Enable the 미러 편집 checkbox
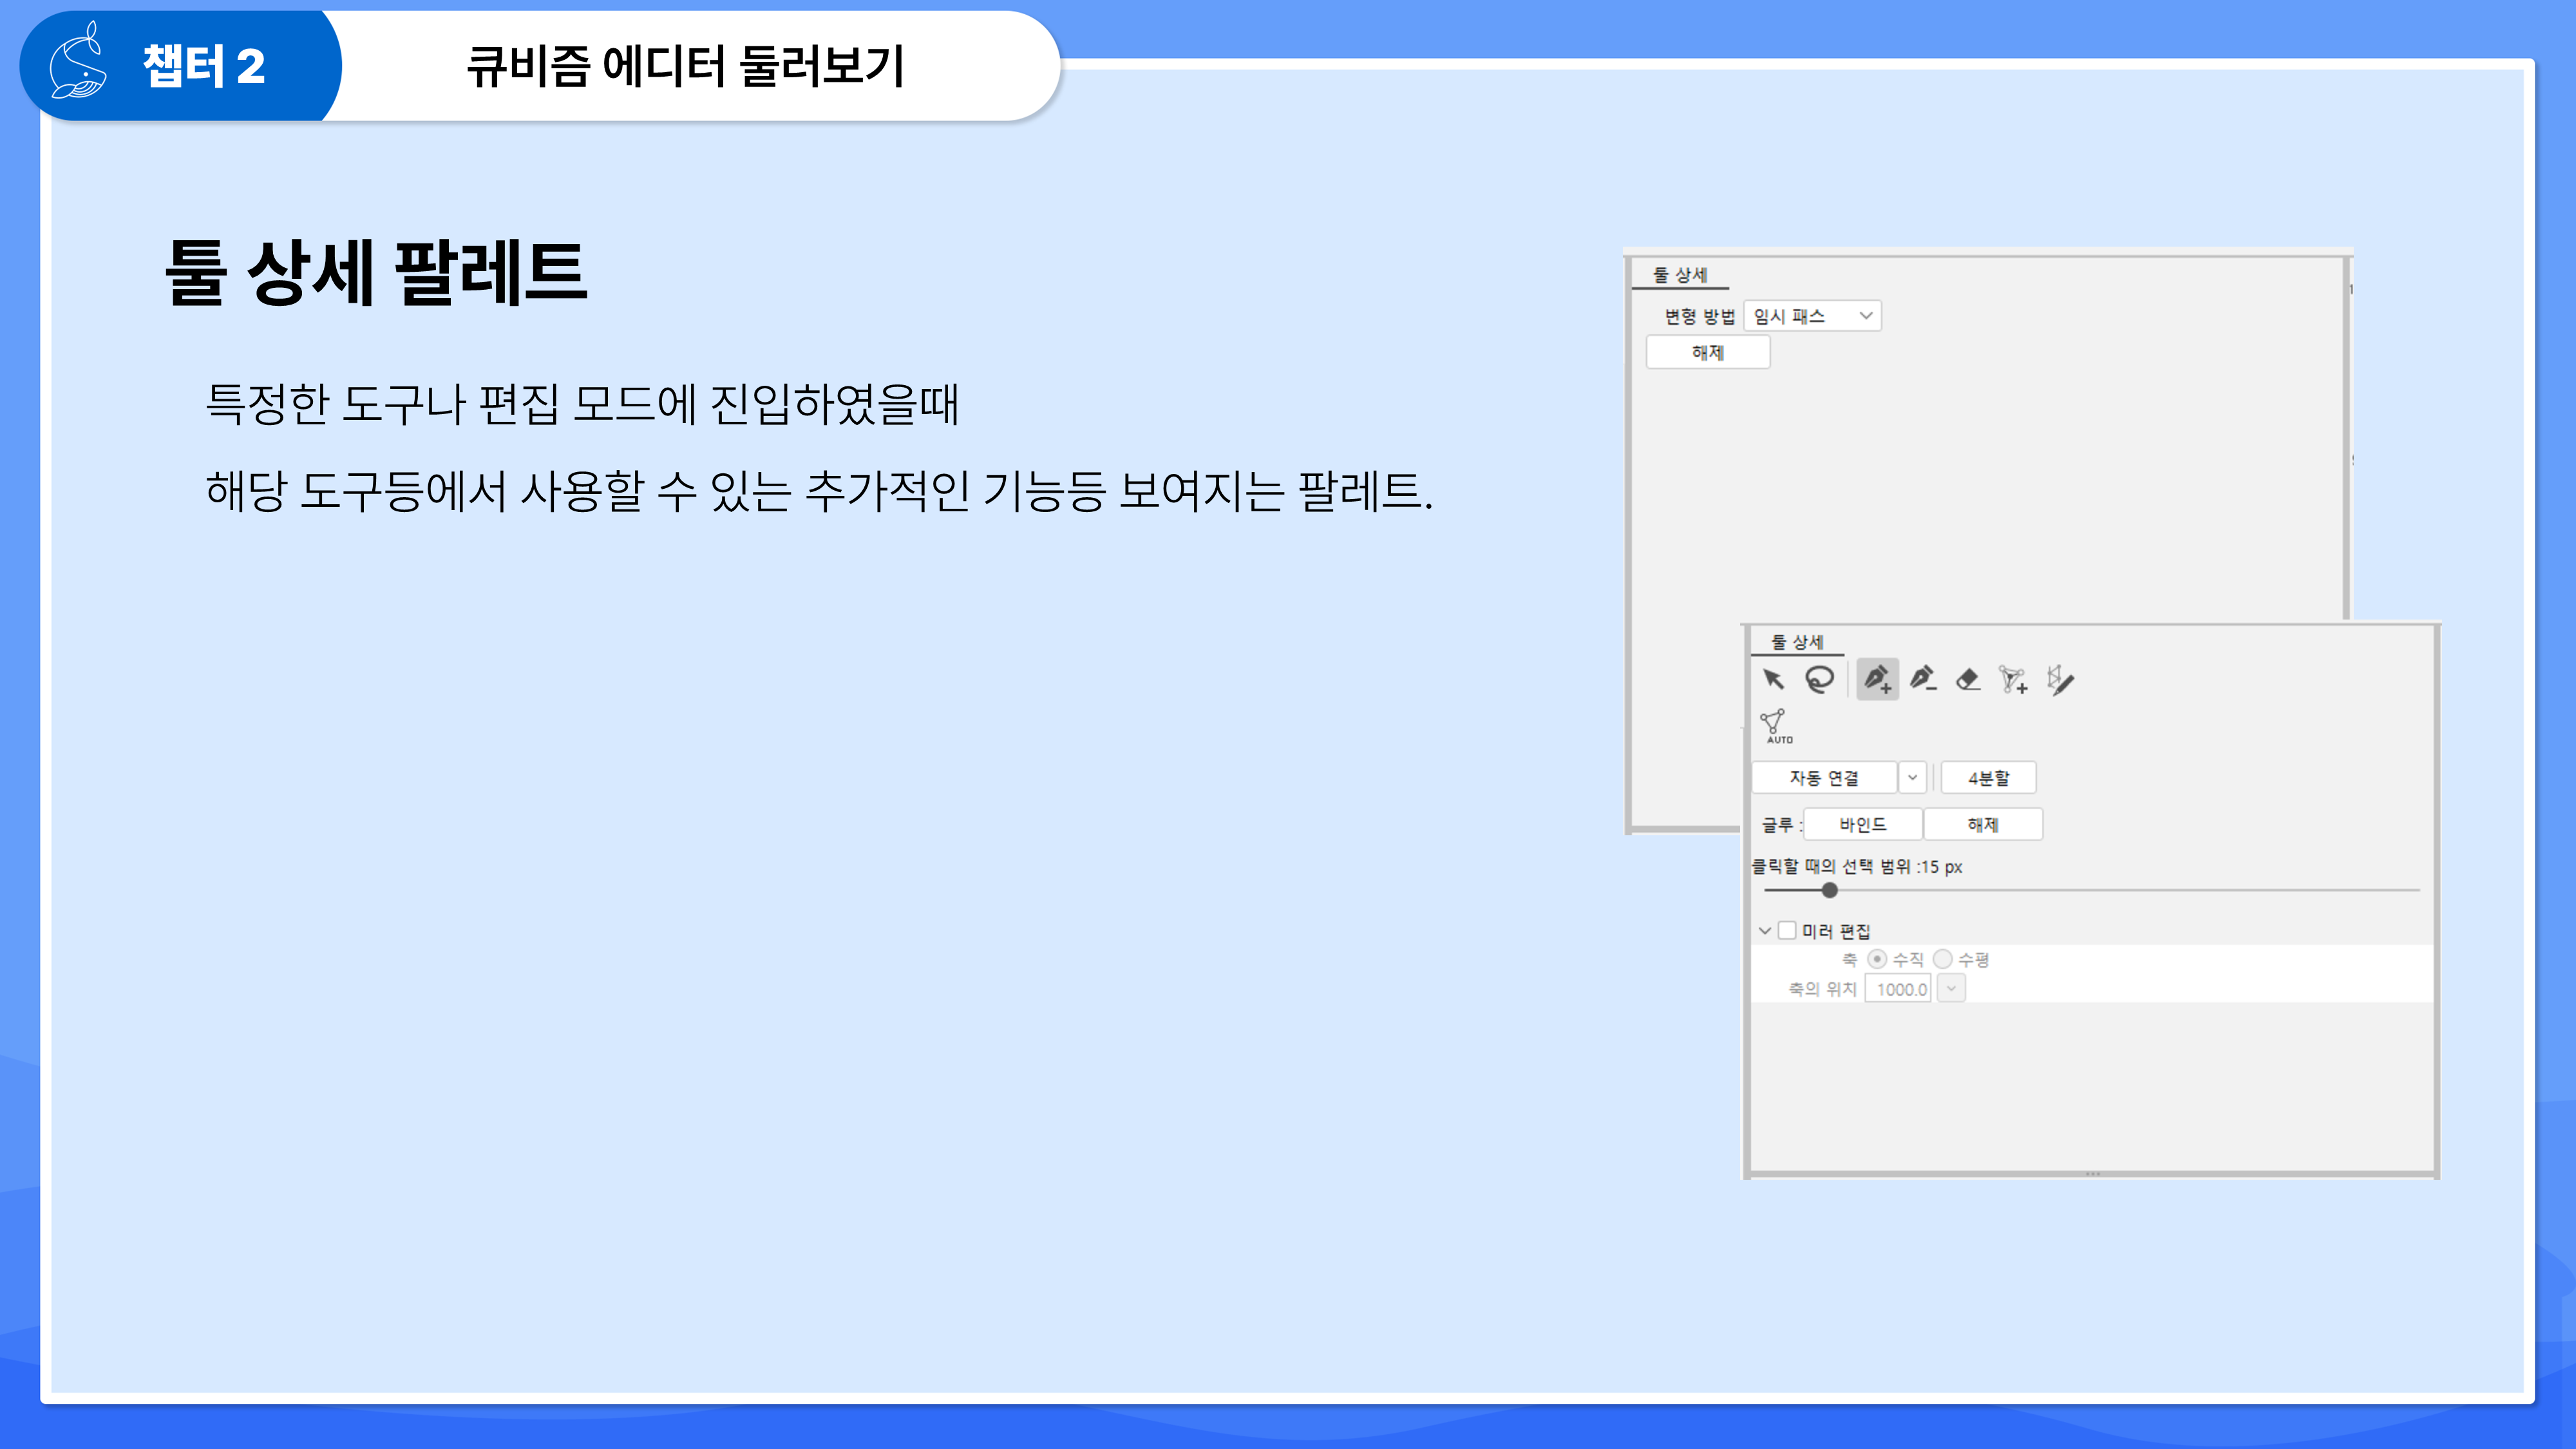 pos(1787,931)
